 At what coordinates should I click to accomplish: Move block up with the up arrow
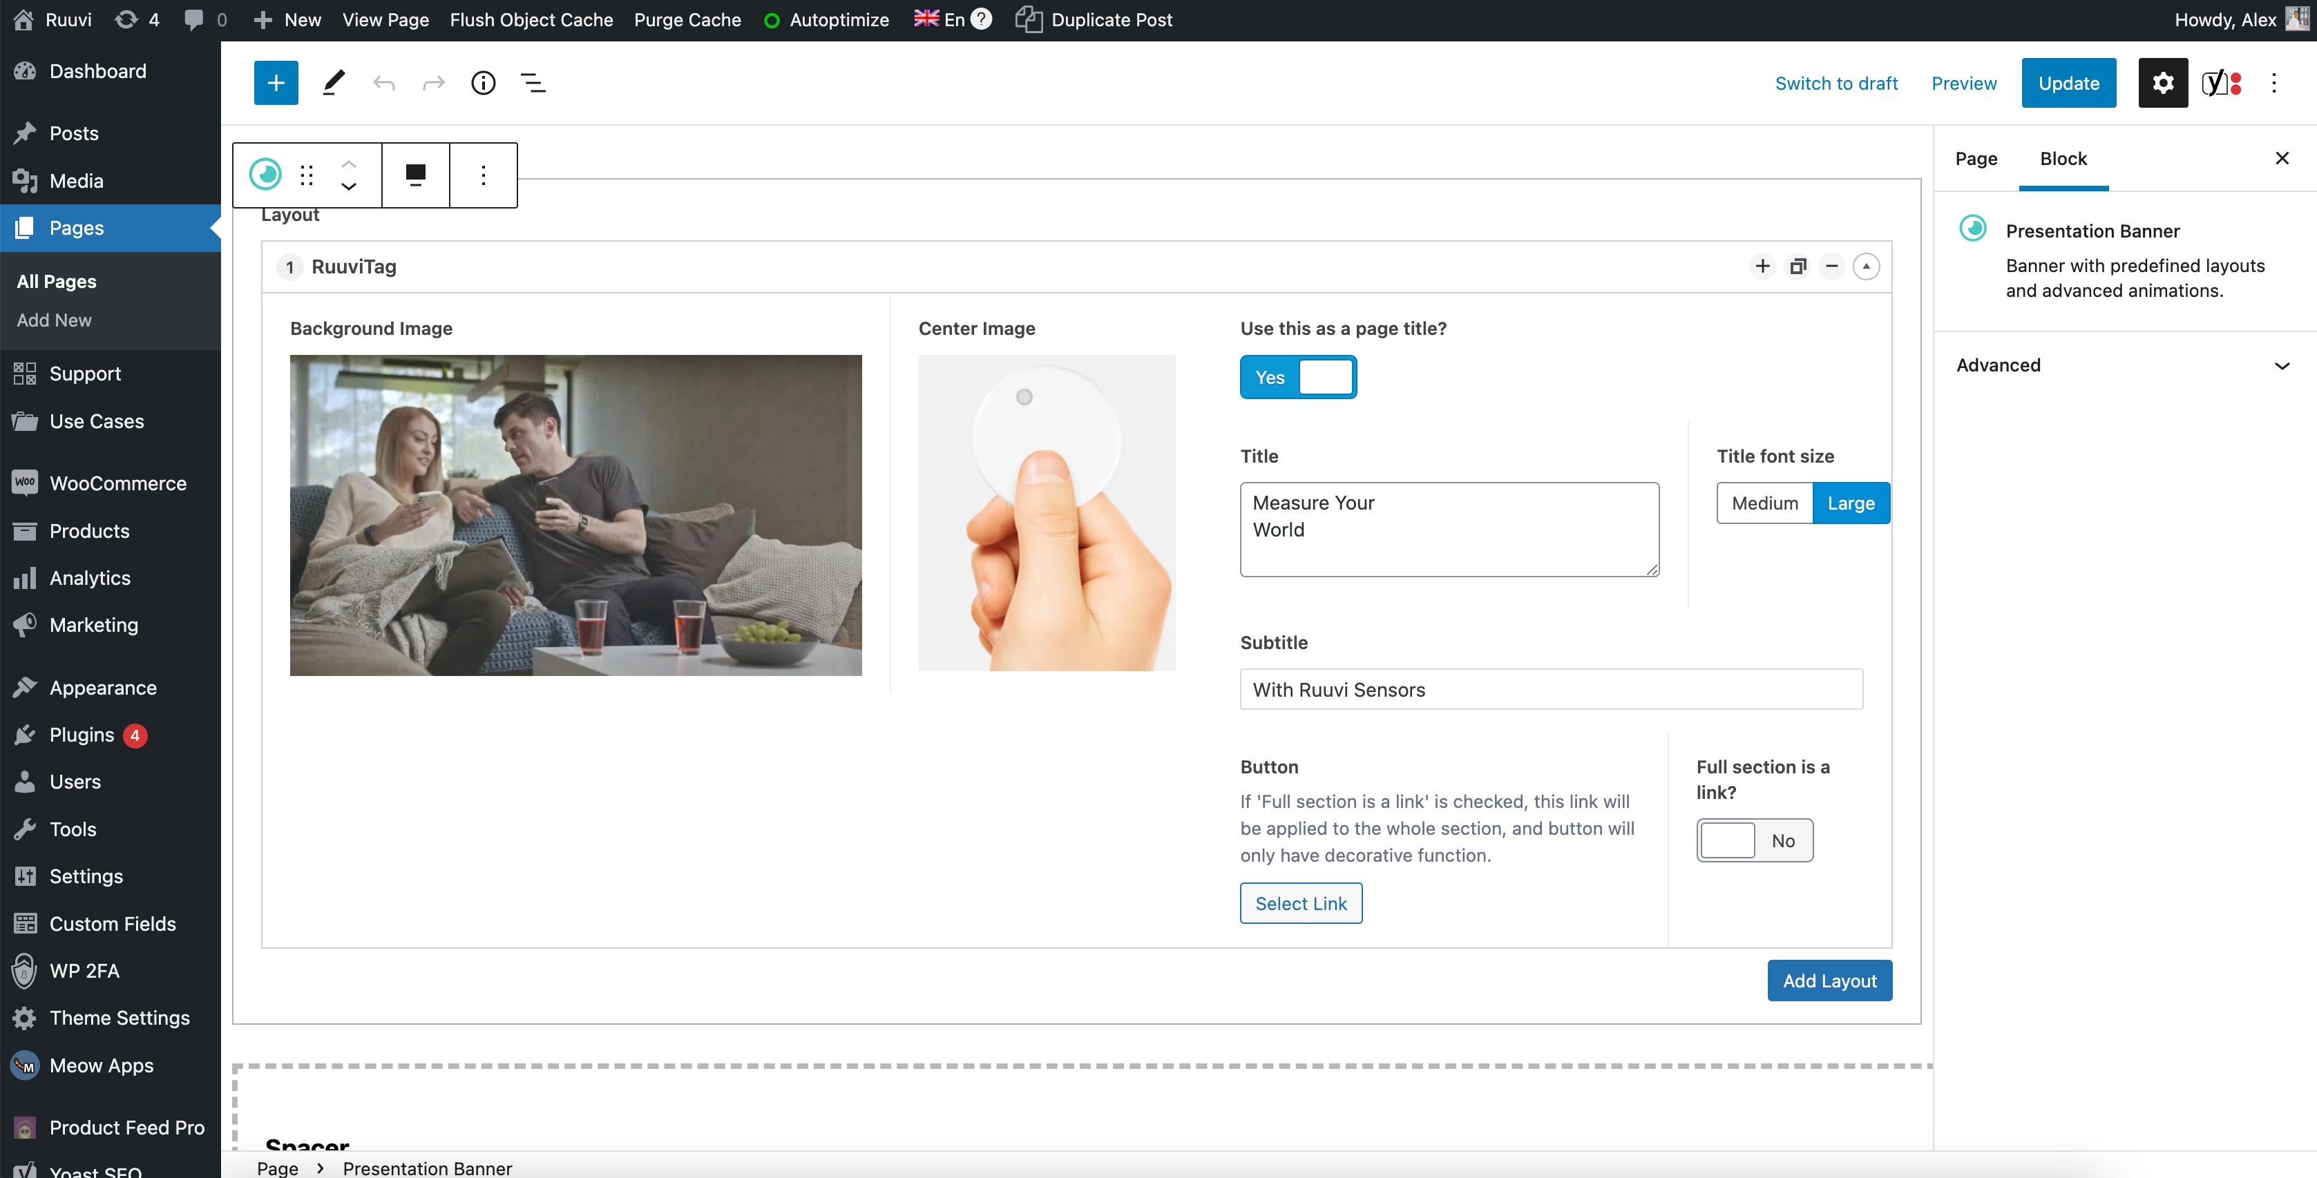pyautogui.click(x=349, y=164)
